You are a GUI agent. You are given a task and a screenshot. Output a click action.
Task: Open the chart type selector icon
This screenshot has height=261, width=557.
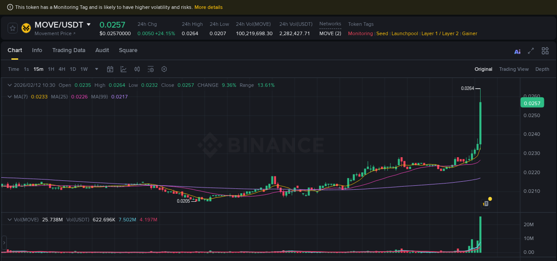pos(123,69)
